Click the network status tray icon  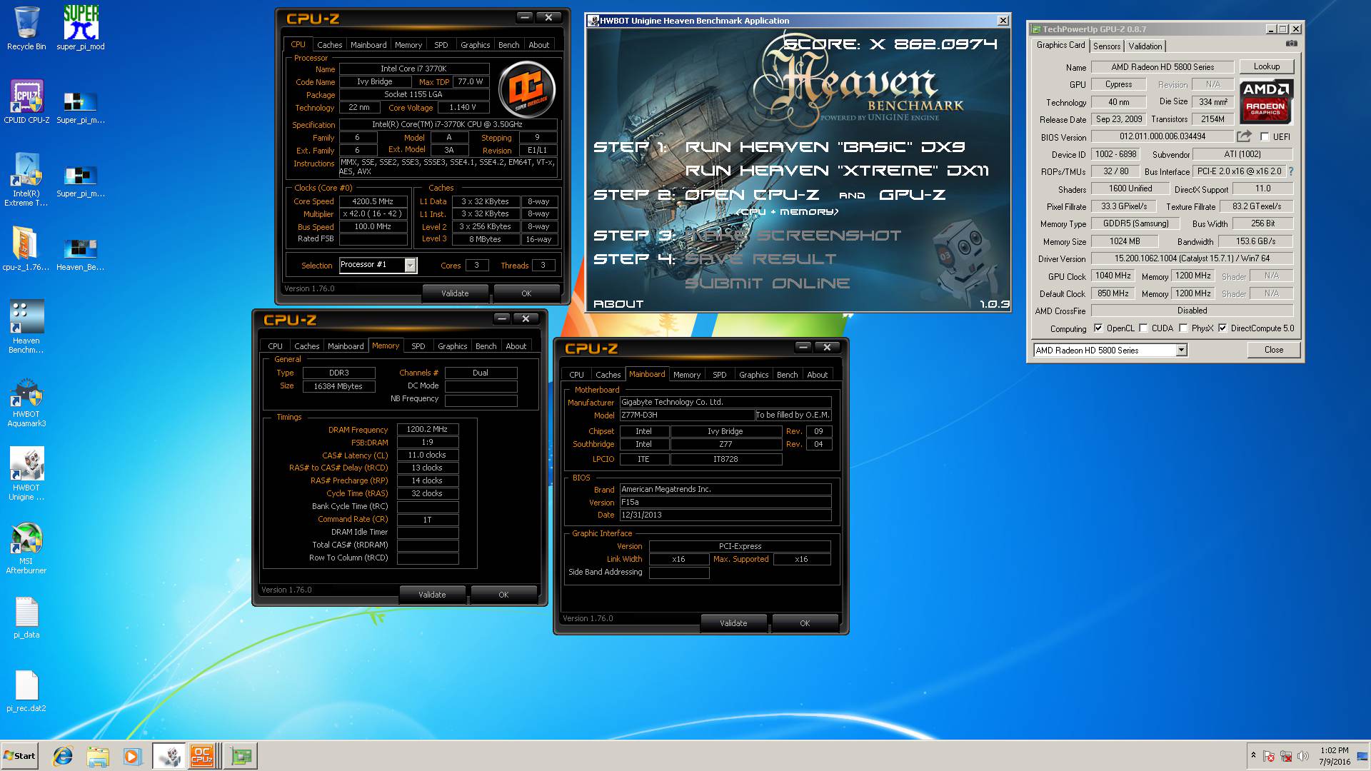[x=1286, y=756]
